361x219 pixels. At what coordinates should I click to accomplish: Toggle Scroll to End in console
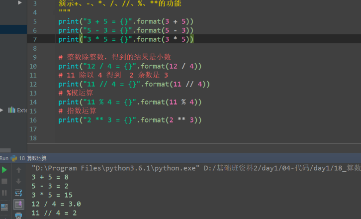point(19,204)
